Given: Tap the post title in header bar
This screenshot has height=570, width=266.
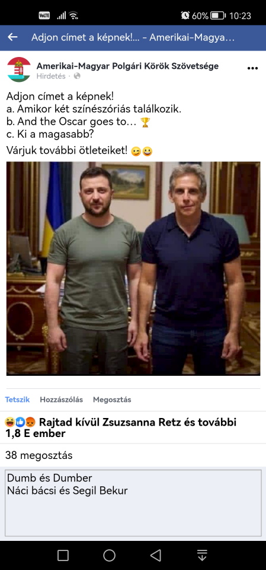Looking at the screenshot, I should point(133,37).
